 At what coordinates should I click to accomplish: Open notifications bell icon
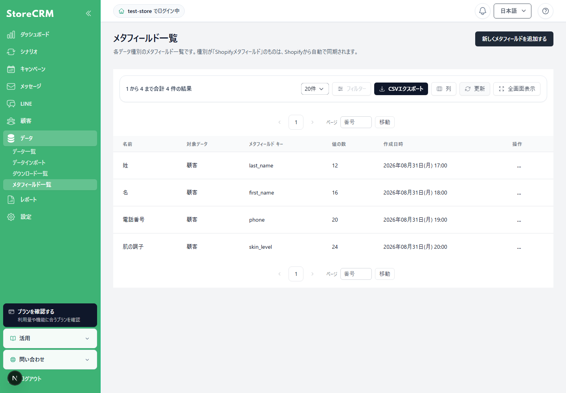click(483, 11)
